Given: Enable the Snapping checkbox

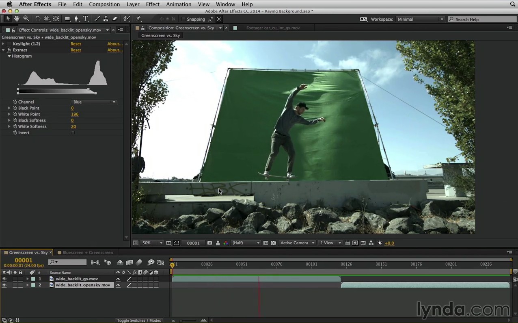Looking at the screenshot, I should (183, 19).
